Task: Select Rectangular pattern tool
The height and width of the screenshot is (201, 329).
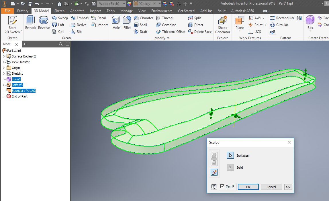Action: pos(282,18)
